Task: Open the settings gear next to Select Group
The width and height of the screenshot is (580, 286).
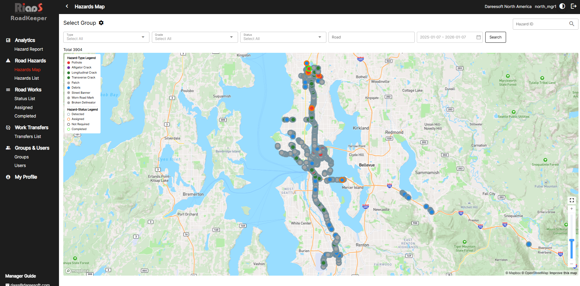Action: pyautogui.click(x=101, y=23)
